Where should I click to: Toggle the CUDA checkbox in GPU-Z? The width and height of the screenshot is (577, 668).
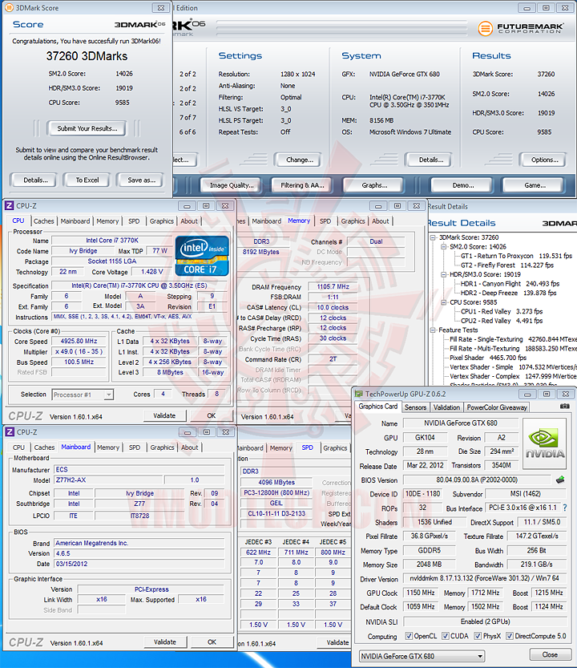(446, 636)
